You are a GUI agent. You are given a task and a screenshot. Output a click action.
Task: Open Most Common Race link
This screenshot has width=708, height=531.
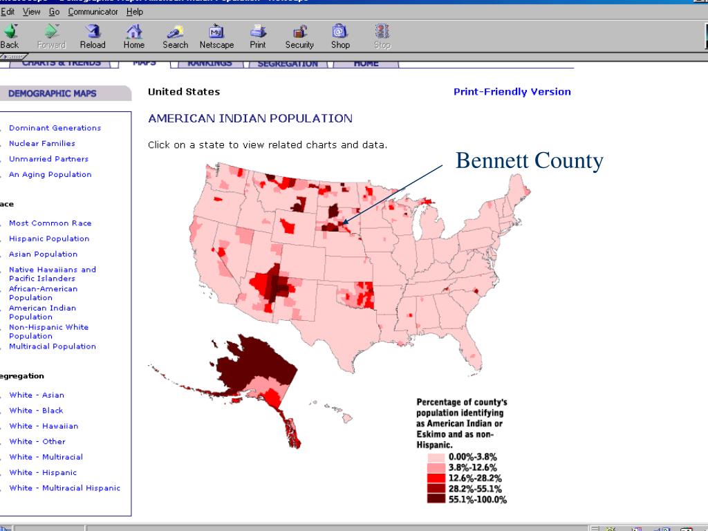coord(50,223)
